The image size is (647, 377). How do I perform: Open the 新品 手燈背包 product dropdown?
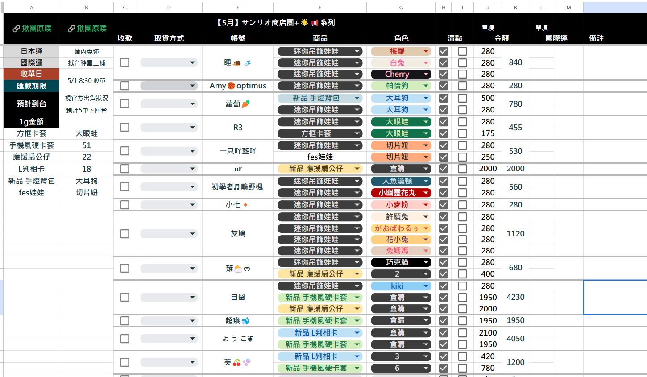[x=320, y=98]
